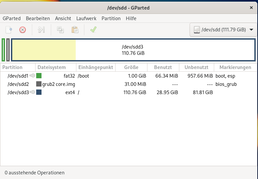Click the 0 ausstehende Operationen status text
The width and height of the screenshot is (258, 179).
pos(35,173)
